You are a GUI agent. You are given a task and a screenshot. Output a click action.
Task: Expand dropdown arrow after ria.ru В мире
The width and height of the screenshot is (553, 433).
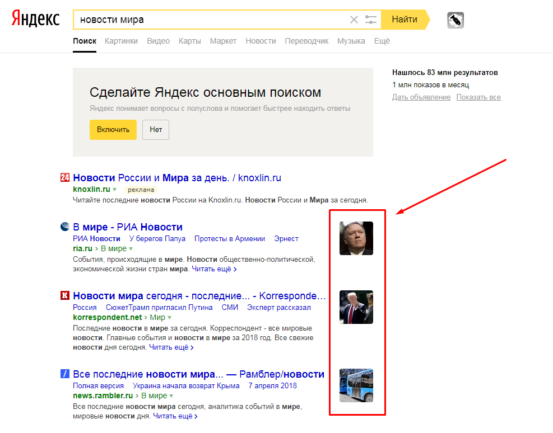coord(131,248)
